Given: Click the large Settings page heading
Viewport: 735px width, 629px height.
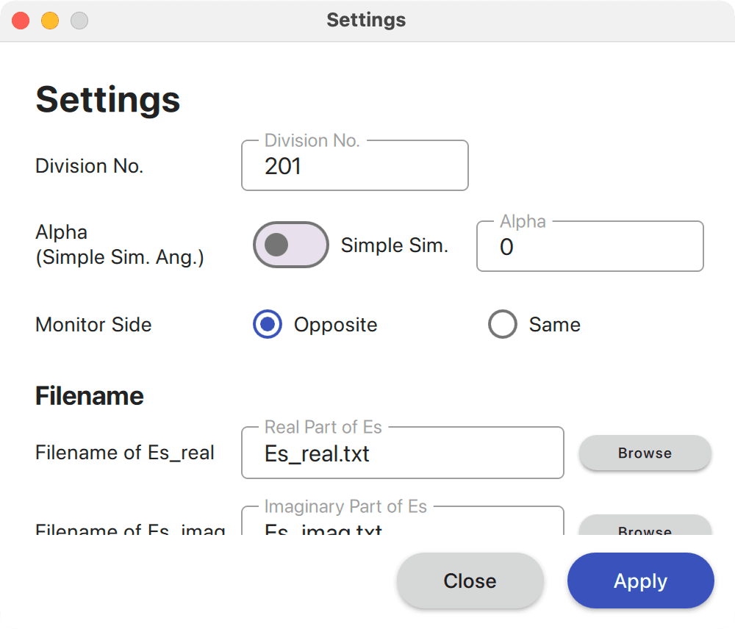Looking at the screenshot, I should coord(107,100).
